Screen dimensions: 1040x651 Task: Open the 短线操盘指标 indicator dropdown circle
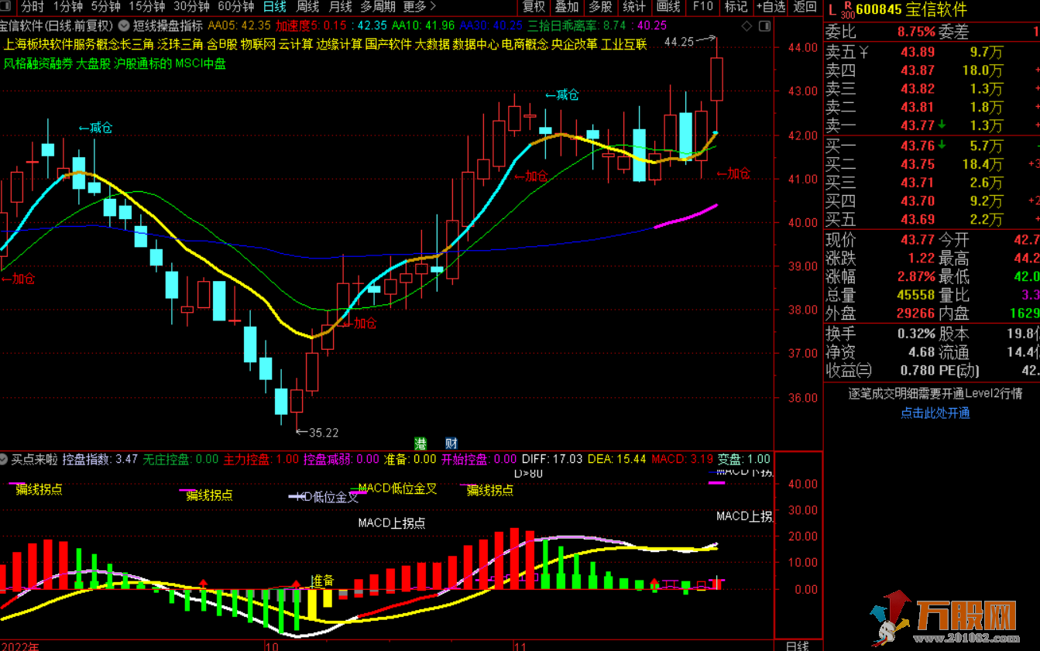click(x=123, y=26)
